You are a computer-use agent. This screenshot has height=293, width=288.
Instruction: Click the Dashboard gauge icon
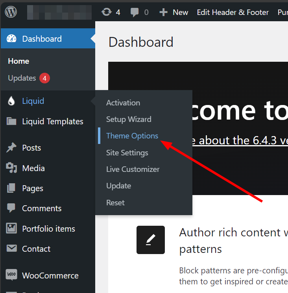(x=11, y=39)
